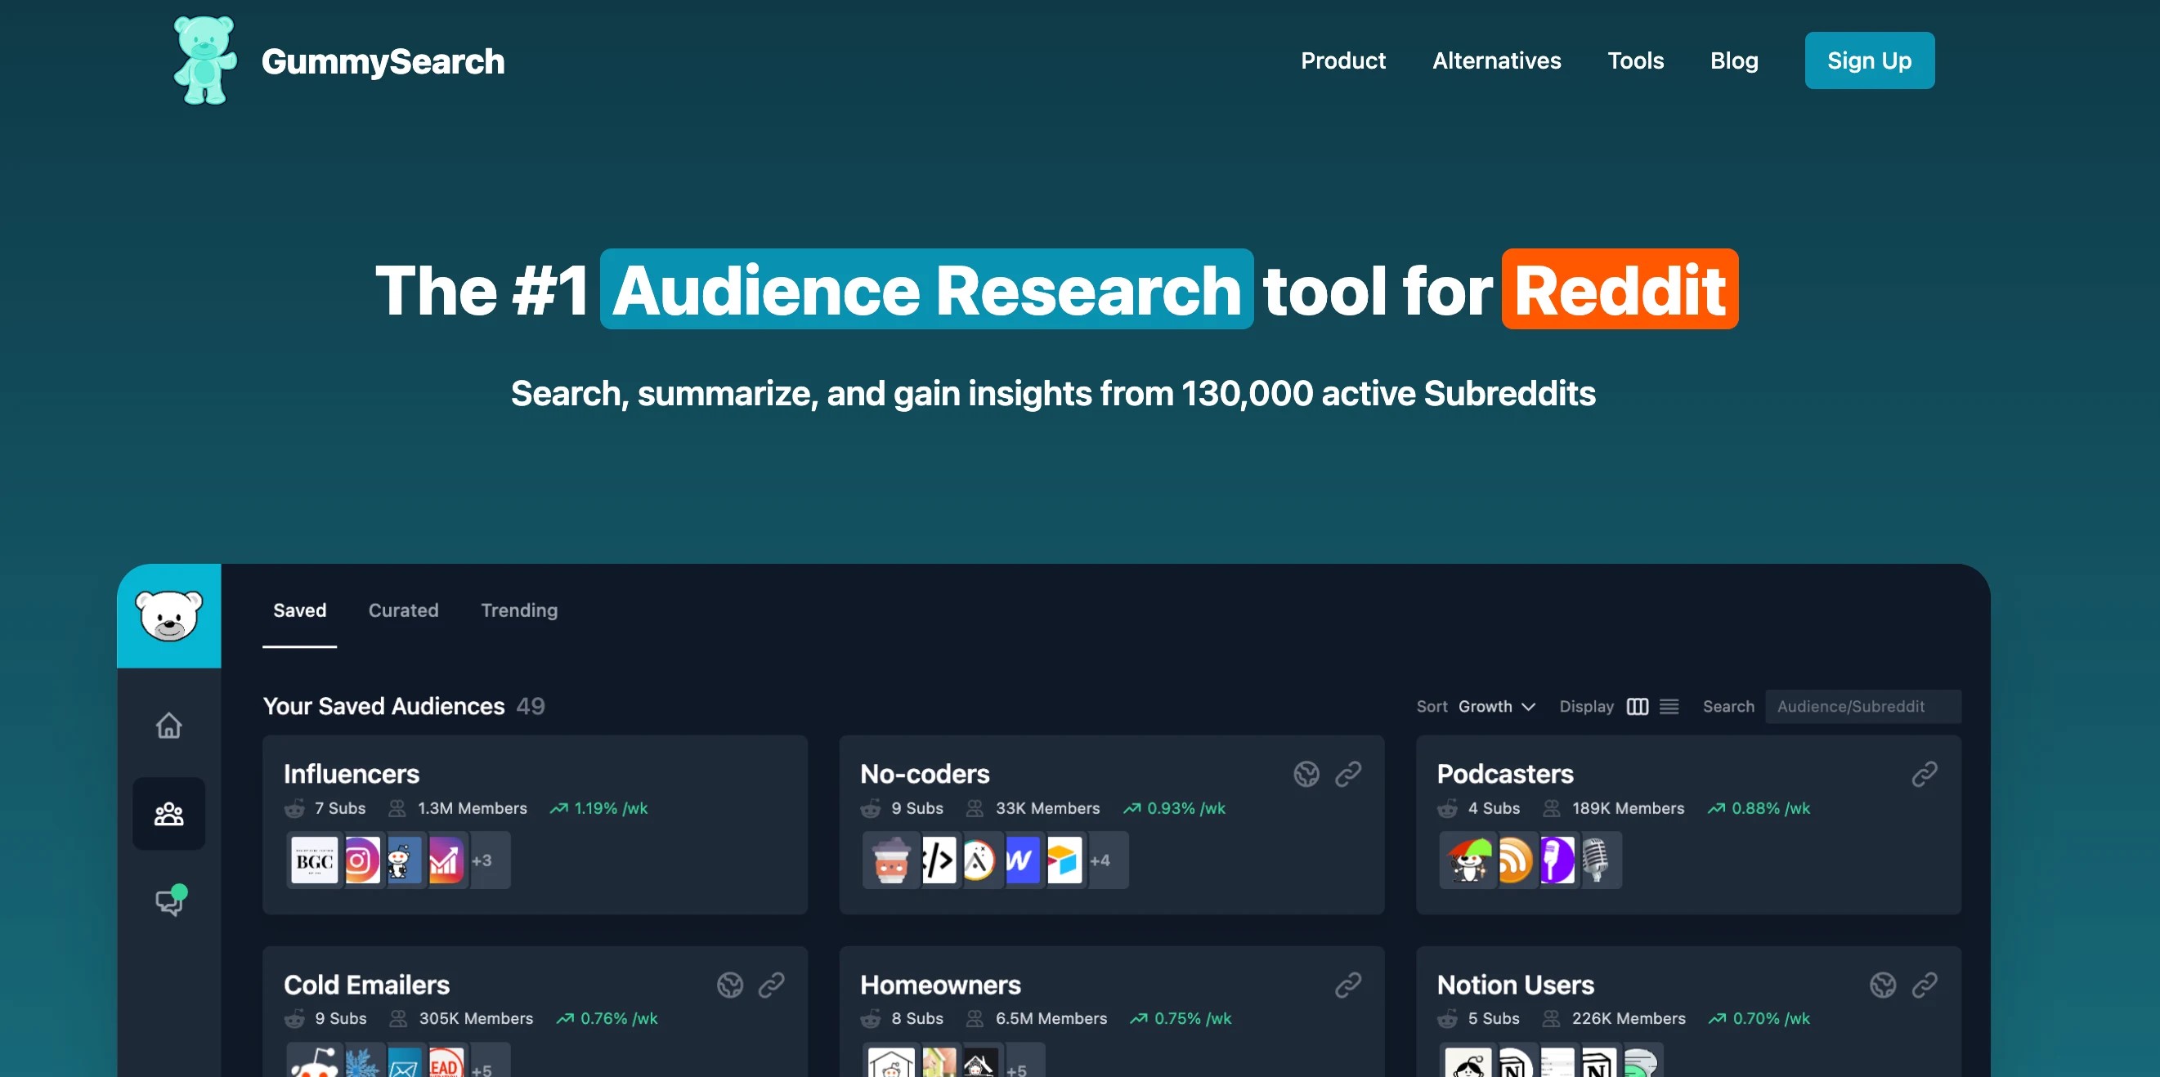The width and height of the screenshot is (2160, 1077).
Task: Open the Alternatives menu
Action: [1497, 60]
